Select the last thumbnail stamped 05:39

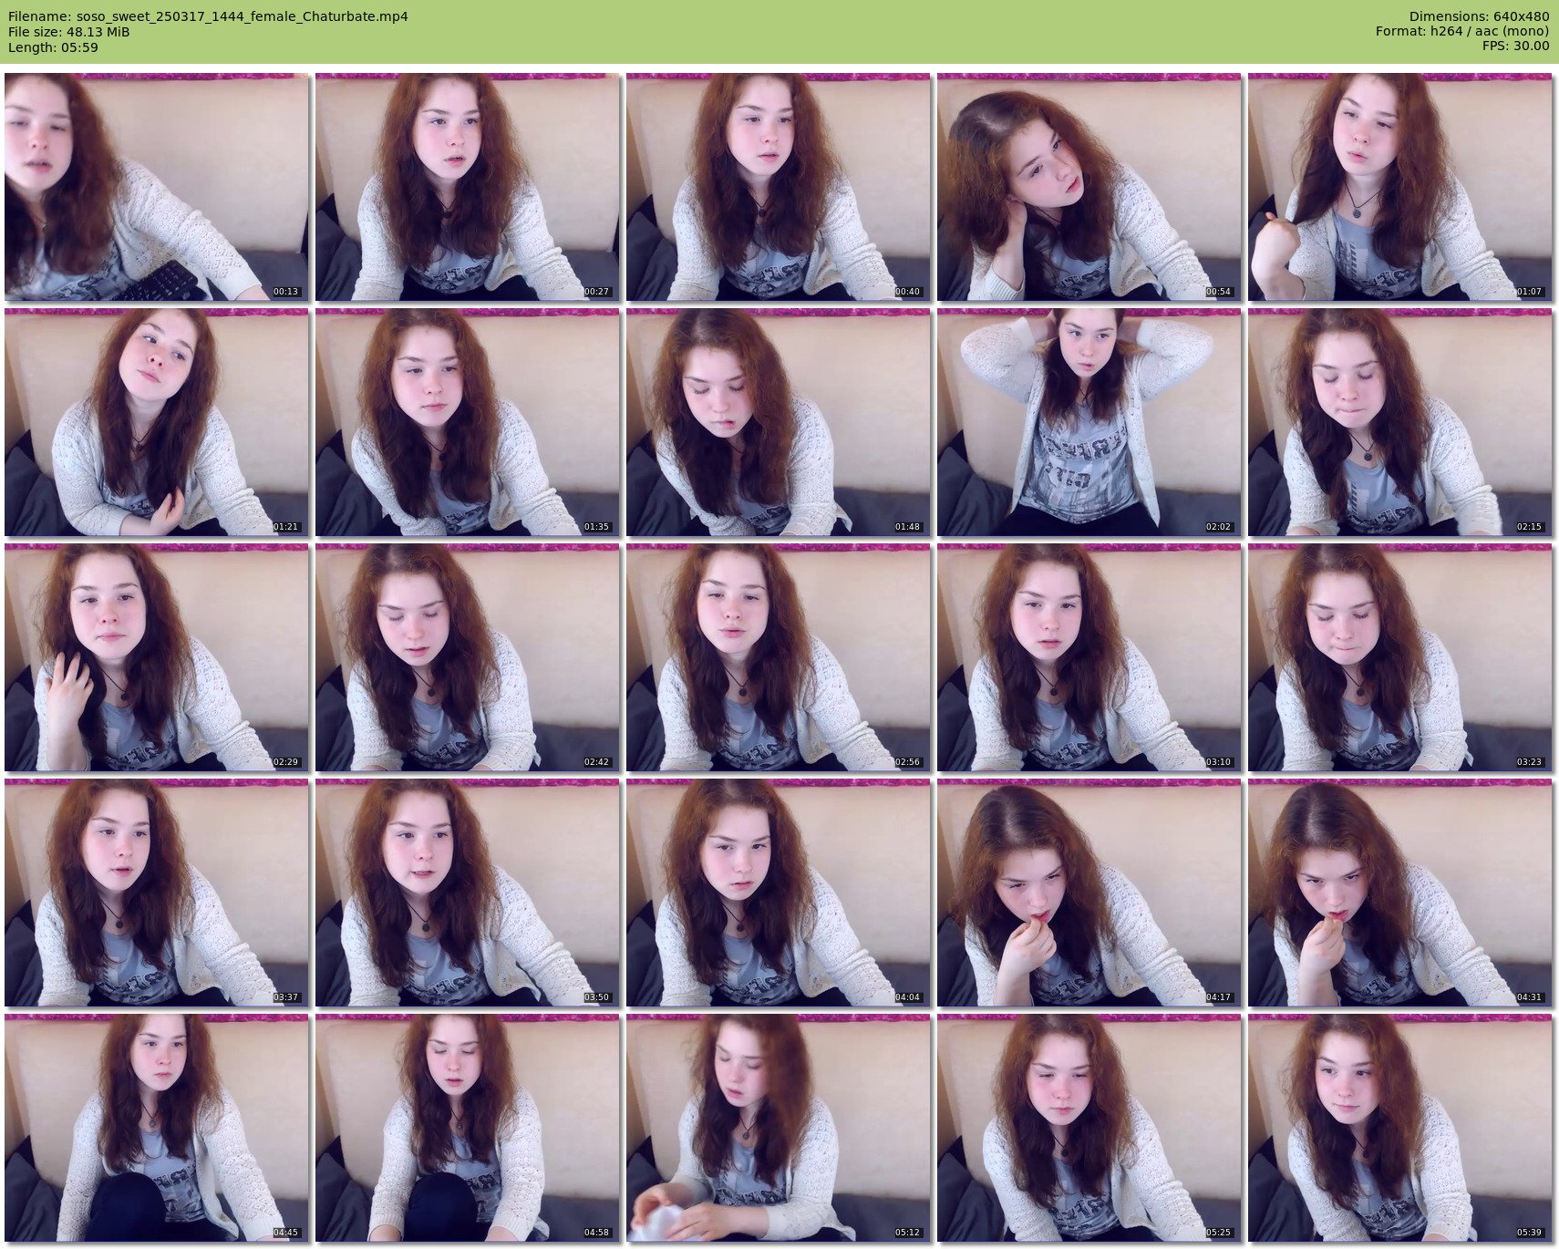(1400, 1128)
